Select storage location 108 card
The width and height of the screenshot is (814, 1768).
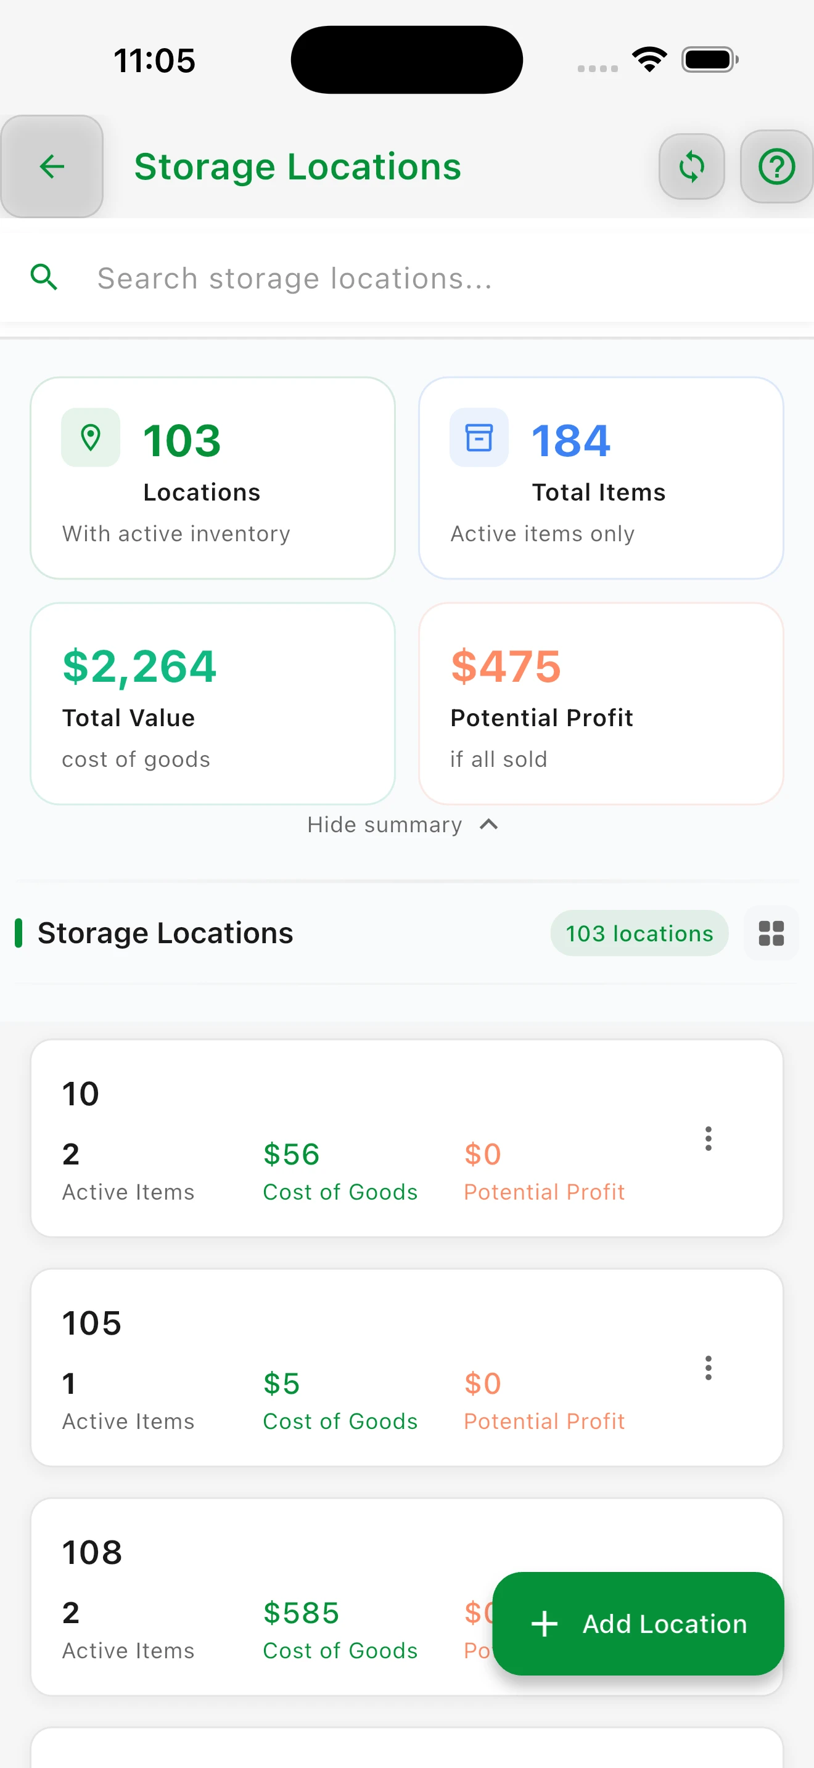(407, 1597)
